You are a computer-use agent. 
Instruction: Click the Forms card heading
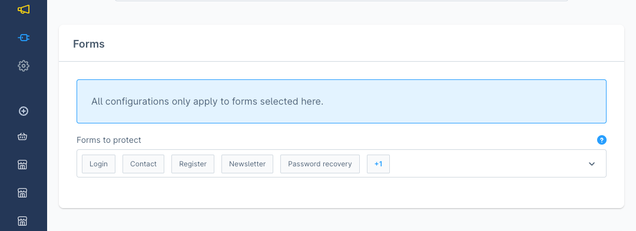point(89,44)
